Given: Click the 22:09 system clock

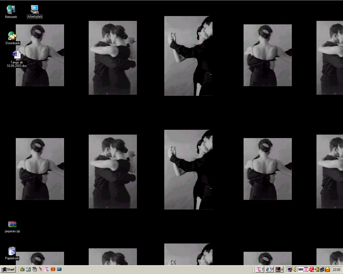Looking at the screenshot, I should coord(336,269).
